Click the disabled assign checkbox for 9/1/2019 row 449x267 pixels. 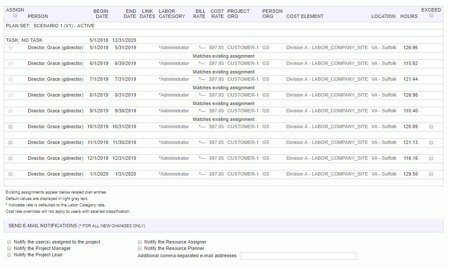[11, 111]
